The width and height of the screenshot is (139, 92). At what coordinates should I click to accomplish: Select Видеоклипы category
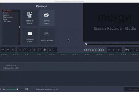coord(8,17)
